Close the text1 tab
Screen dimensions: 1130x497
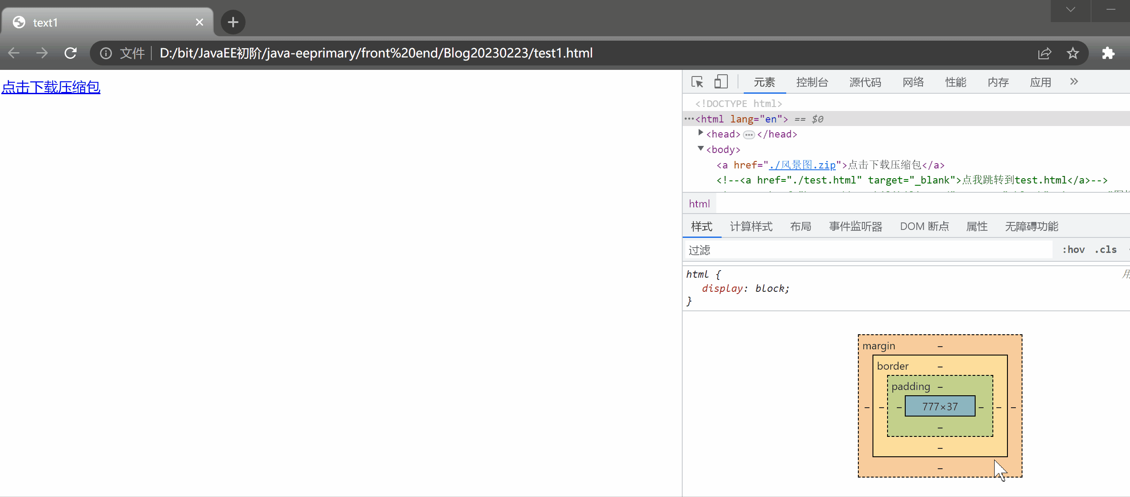click(x=200, y=22)
